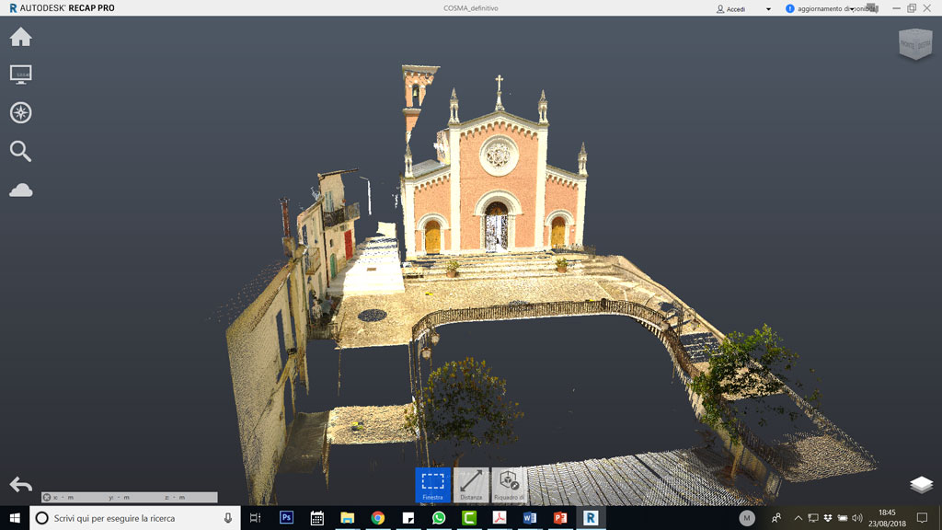This screenshot has height=530, width=942.
Task: Open the magnifier search tool
Action: coord(20,151)
